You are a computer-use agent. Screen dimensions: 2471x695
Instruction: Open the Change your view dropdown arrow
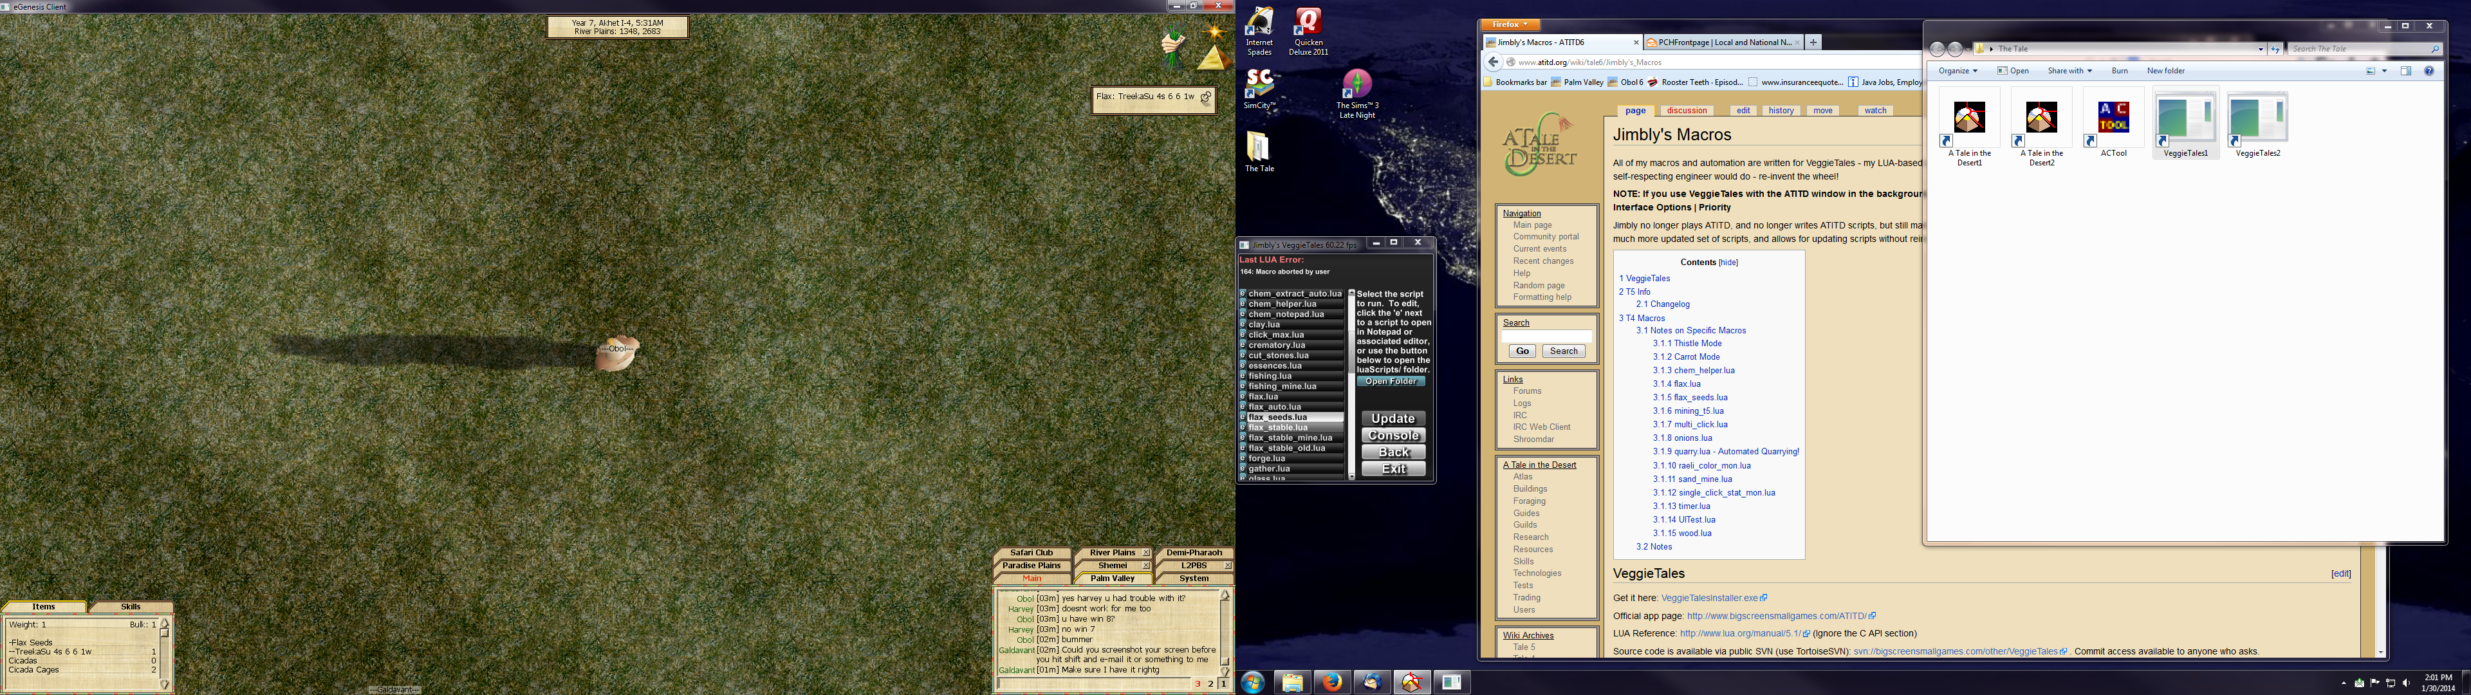pyautogui.click(x=2383, y=71)
